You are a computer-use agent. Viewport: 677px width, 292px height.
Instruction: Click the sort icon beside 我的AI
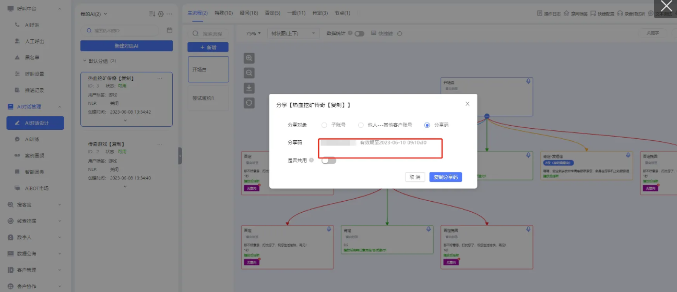152,14
